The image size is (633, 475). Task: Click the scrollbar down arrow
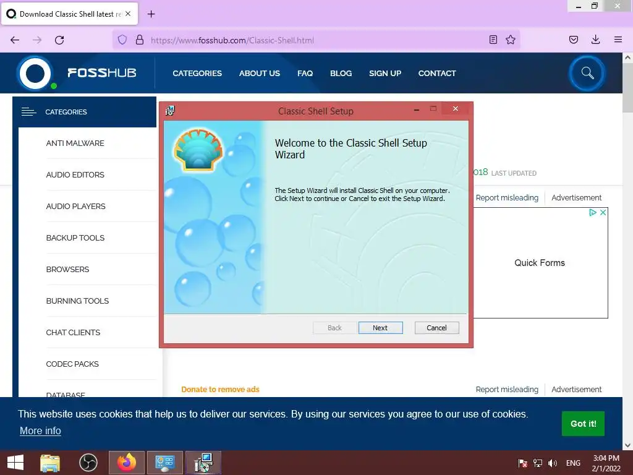627,445
